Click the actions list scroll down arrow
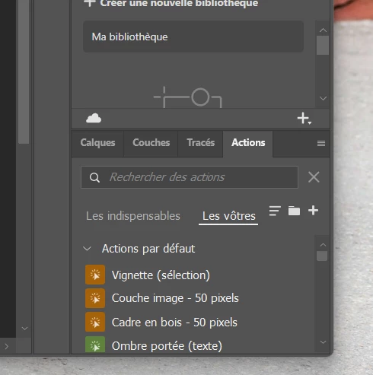 (x=323, y=342)
